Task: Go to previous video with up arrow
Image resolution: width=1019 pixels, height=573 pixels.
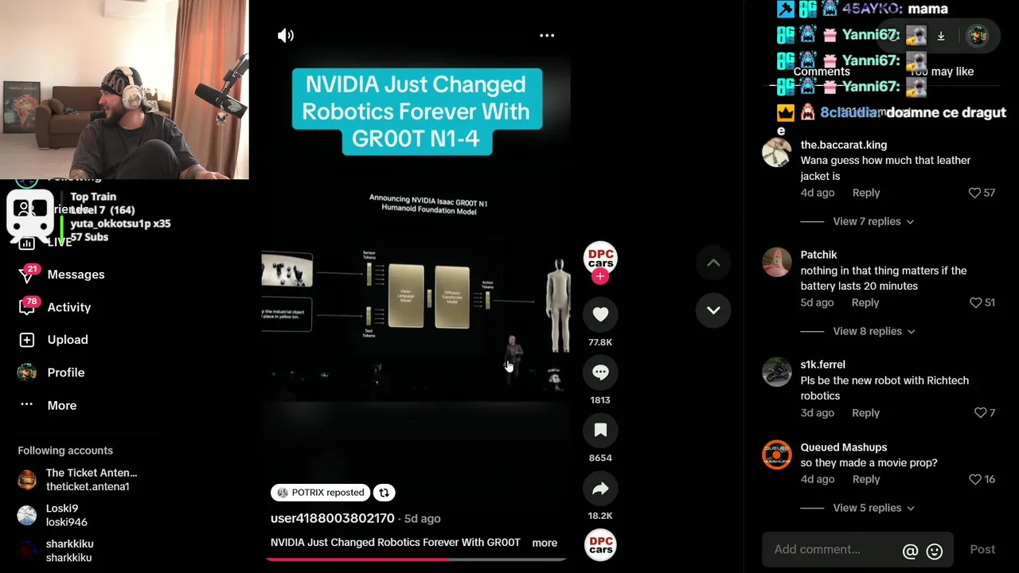Action: 713,263
